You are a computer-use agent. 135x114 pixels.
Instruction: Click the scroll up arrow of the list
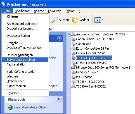pyautogui.click(x=69, y=34)
